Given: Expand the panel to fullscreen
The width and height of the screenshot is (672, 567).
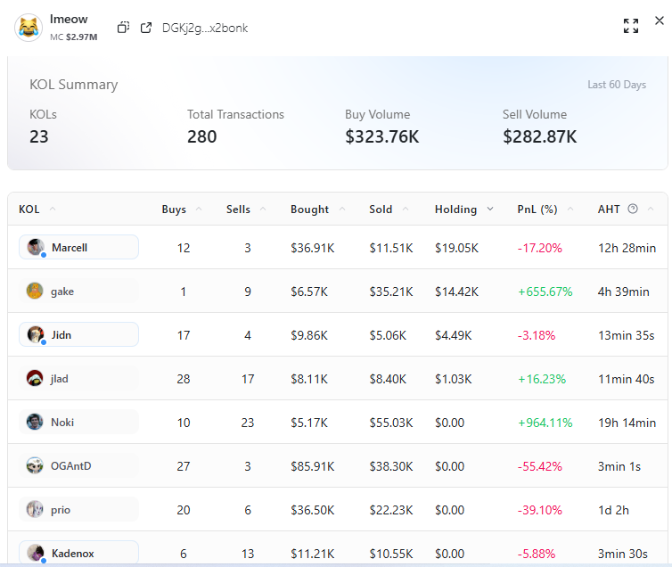Looking at the screenshot, I should [x=631, y=26].
